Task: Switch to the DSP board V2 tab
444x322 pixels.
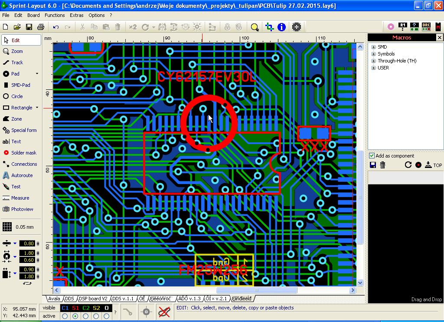Action: (93, 299)
